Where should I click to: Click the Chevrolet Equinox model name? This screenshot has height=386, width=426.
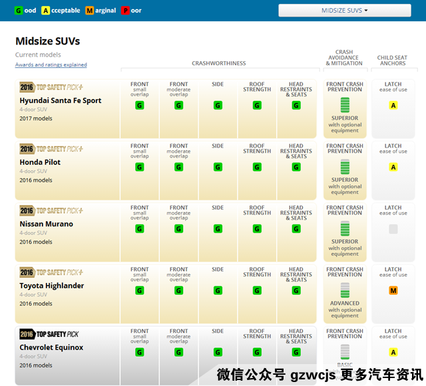click(51, 347)
